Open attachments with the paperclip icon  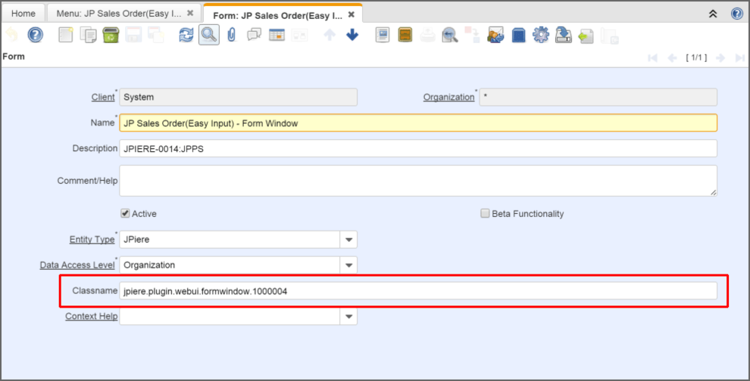pyautogui.click(x=232, y=35)
